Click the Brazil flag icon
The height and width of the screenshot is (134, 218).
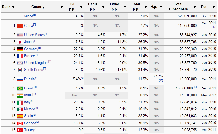point(20,88)
